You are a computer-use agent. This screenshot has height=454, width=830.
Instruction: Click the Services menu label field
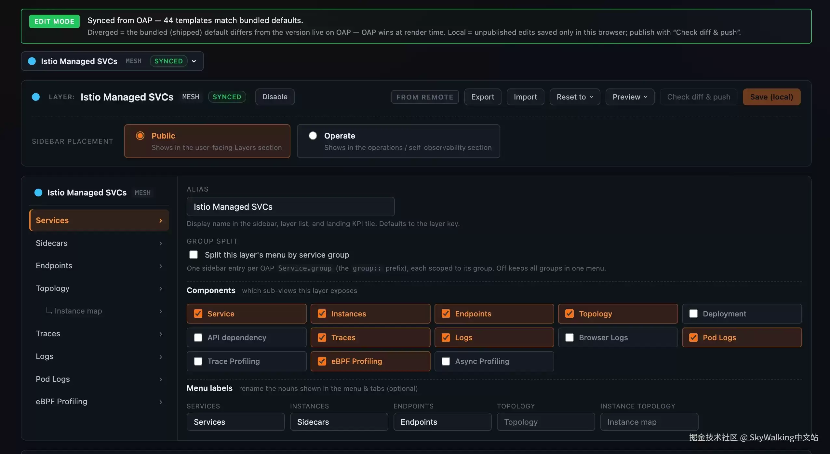(235, 422)
